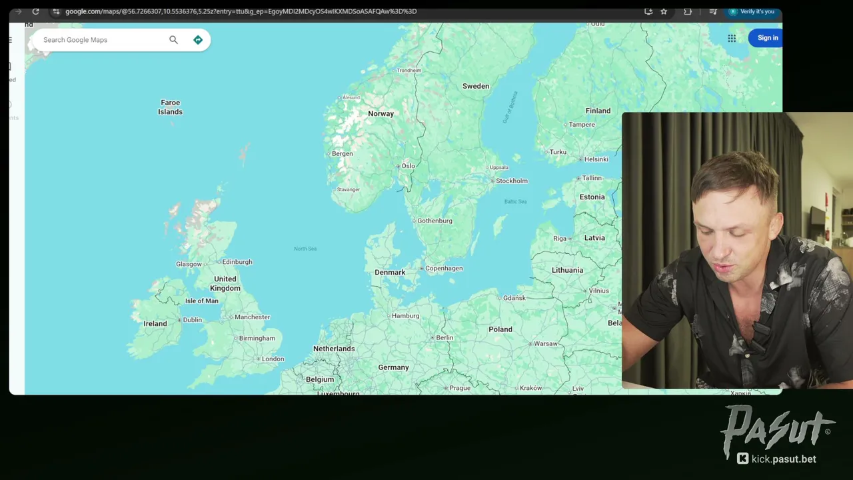The image size is (853, 480).
Task: Click the Faroe Islands label on the map
Action: tap(170, 107)
